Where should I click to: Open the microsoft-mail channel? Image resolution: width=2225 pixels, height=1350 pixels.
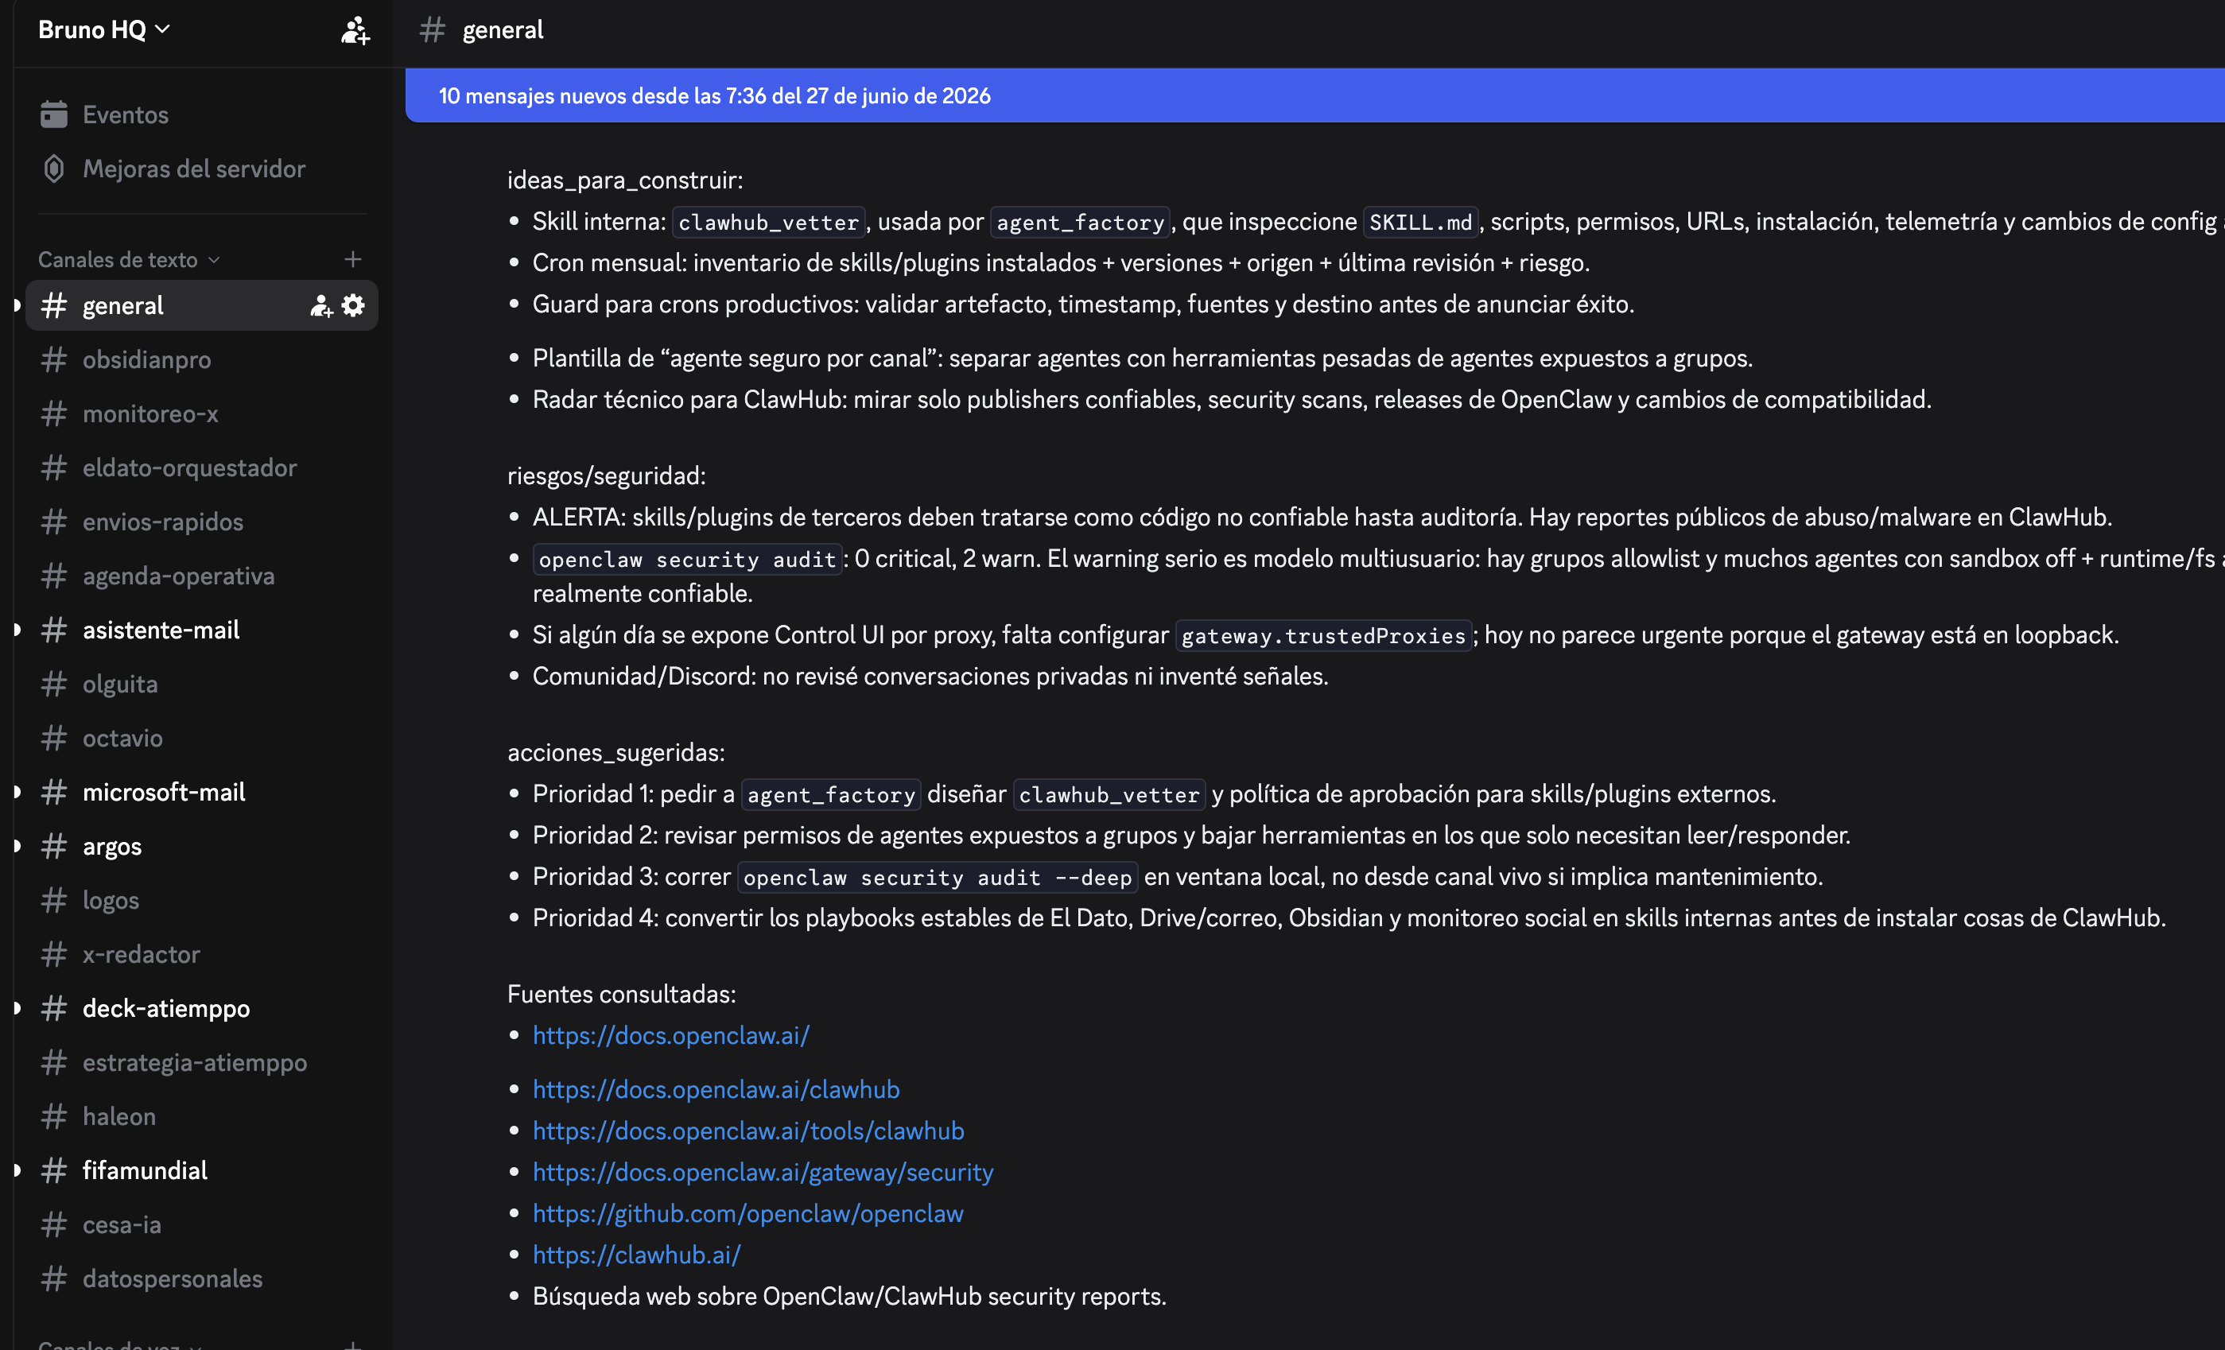point(201,792)
